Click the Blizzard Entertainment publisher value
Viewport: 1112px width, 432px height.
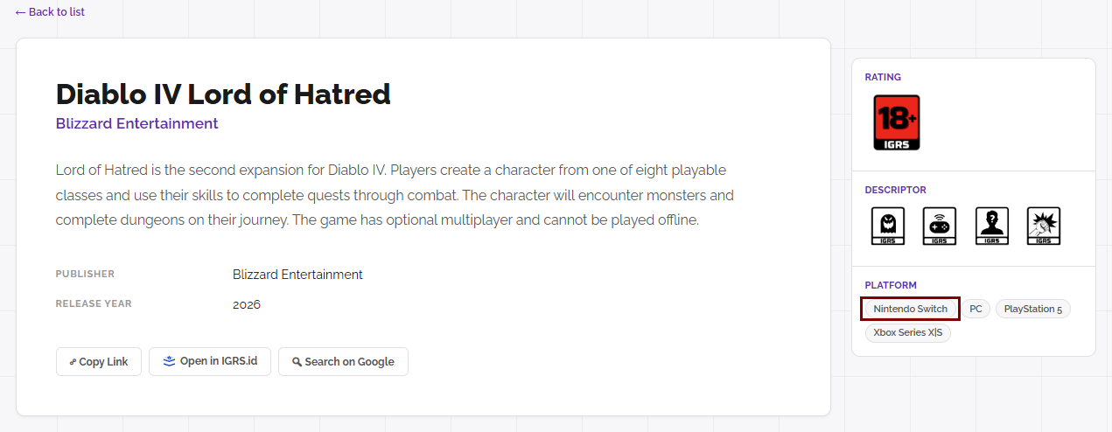(297, 275)
